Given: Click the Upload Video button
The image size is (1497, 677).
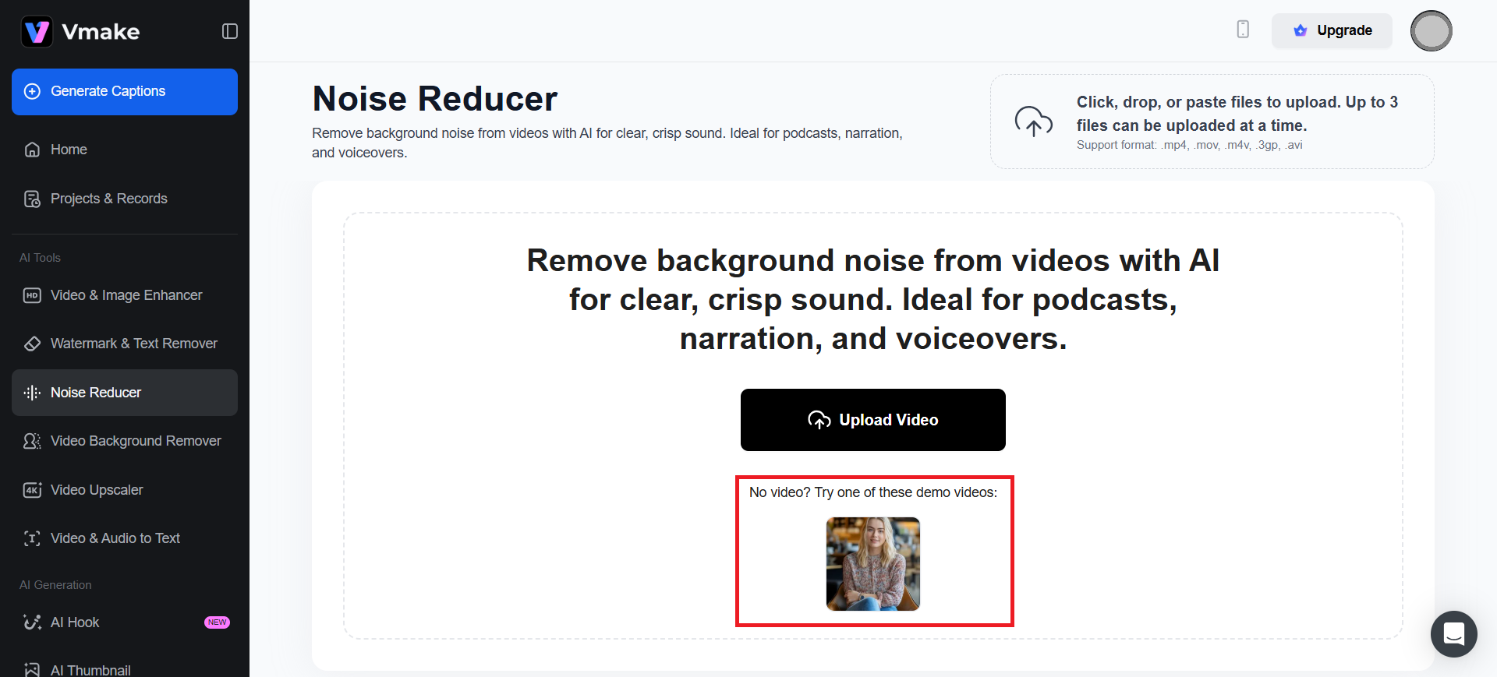Looking at the screenshot, I should (872, 420).
